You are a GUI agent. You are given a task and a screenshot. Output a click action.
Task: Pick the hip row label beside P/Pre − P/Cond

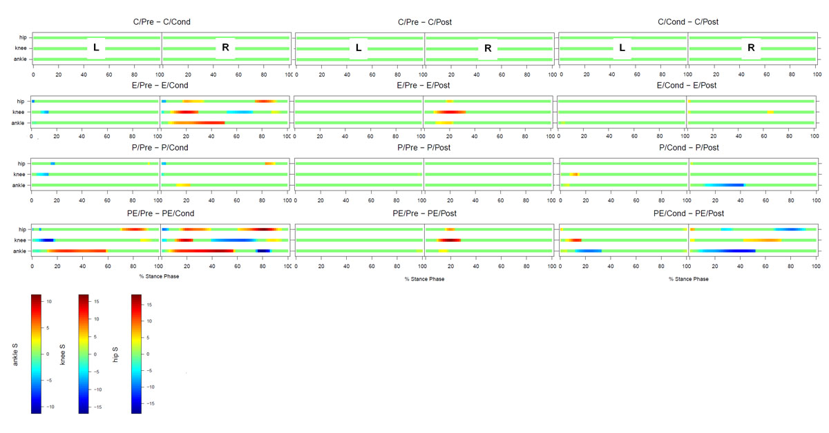(x=21, y=164)
